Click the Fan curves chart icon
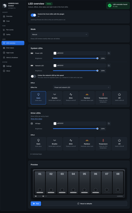The width and height of the screenshot is (132, 213). click(x=4, y=30)
